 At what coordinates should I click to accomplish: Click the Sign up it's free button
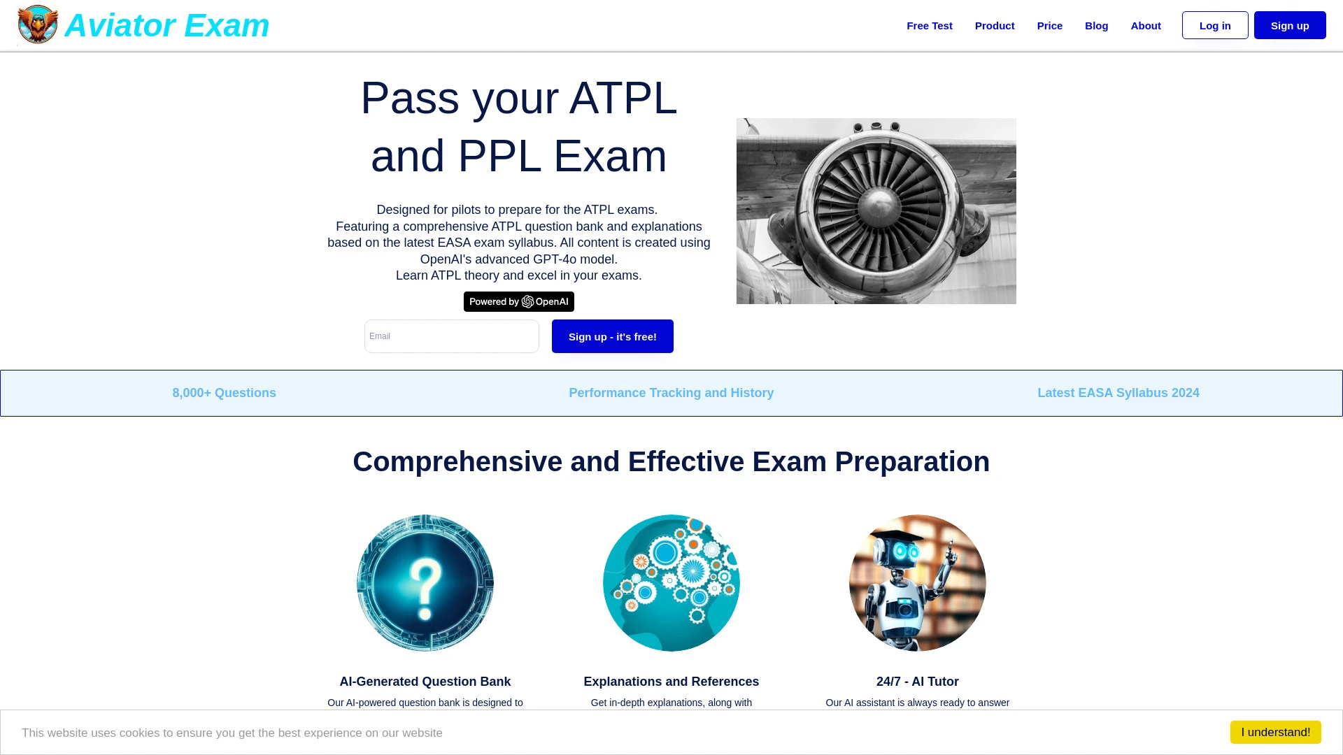[611, 336]
